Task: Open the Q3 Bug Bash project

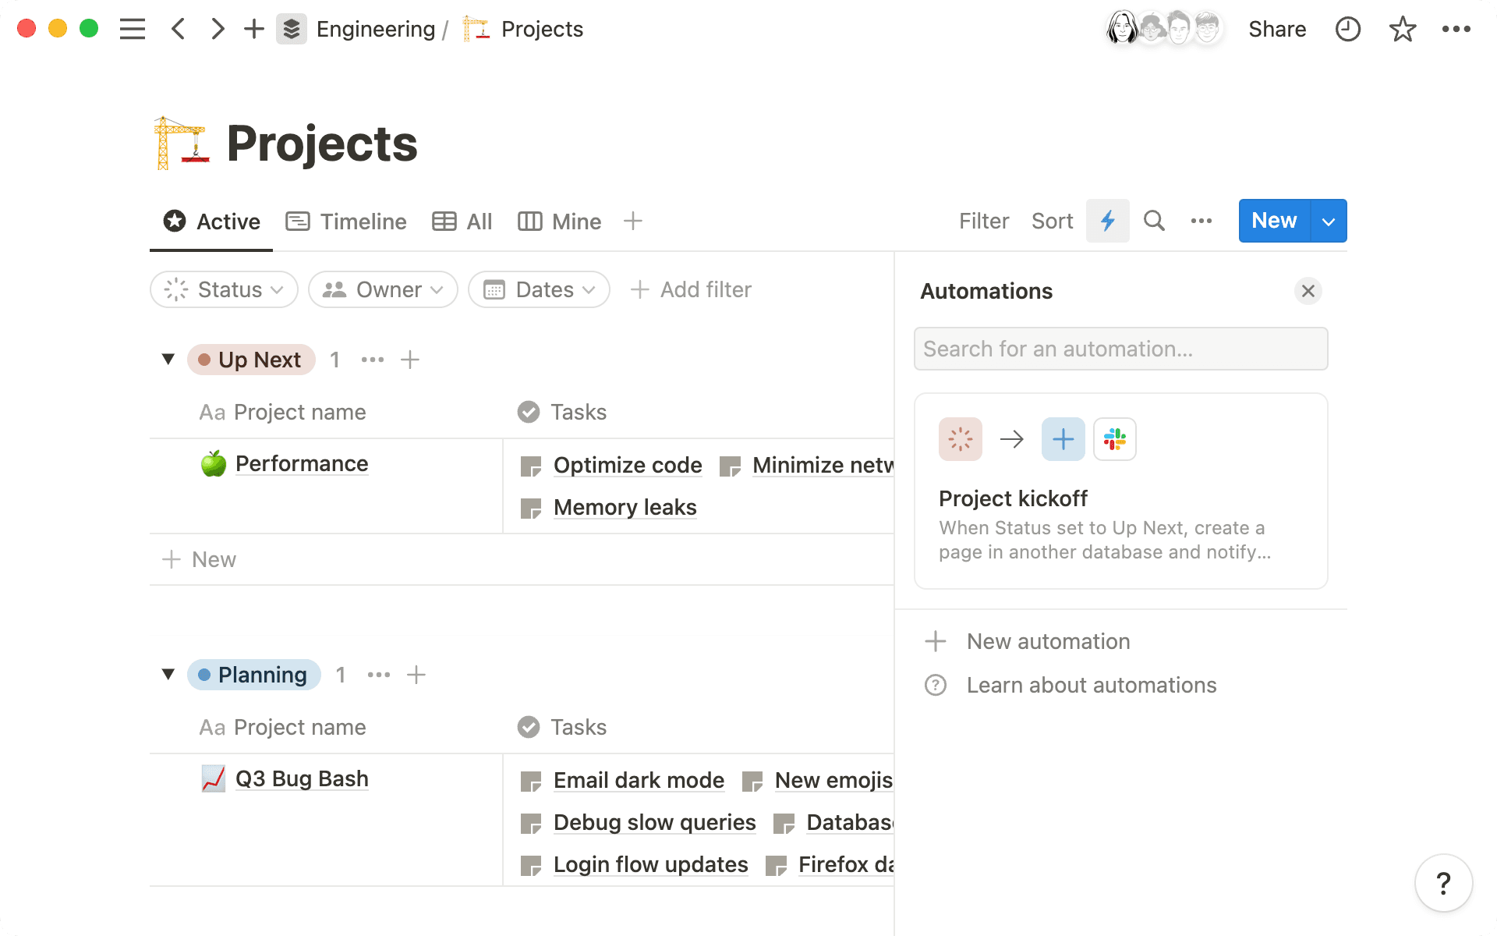Action: pos(302,778)
